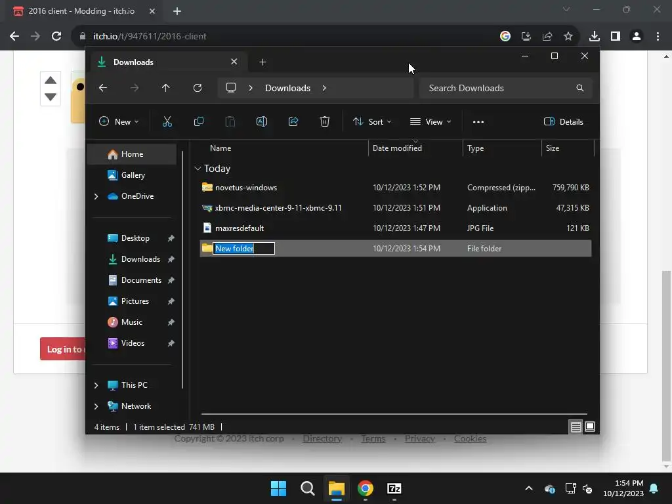Expand the This PC tree node
This screenshot has width=672, height=504.
pos(96,385)
